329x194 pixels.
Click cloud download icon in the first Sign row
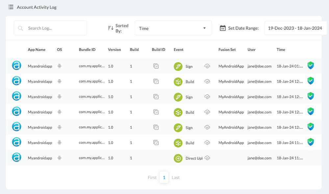point(207,66)
